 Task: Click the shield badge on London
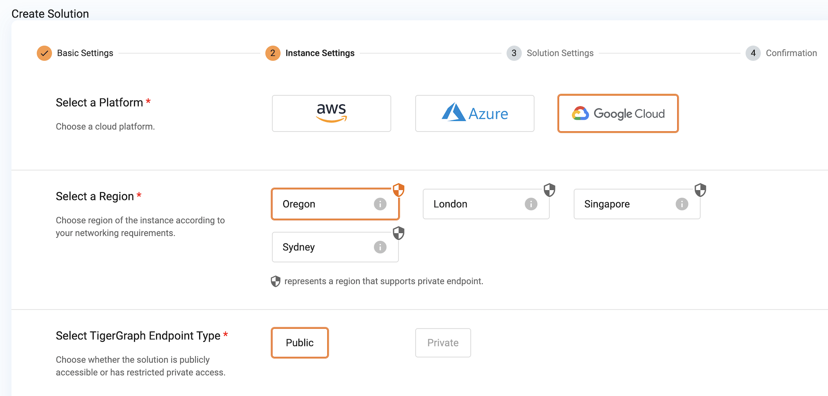coord(549,190)
